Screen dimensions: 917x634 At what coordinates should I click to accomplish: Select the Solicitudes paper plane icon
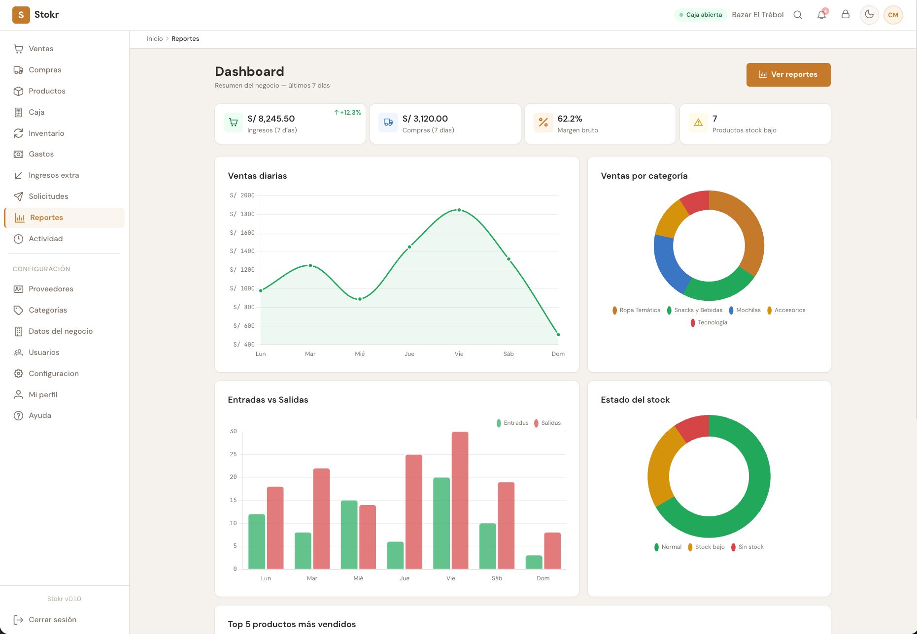click(x=19, y=196)
